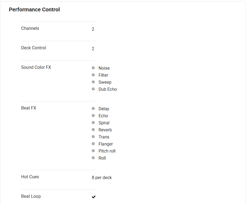The image size is (247, 204).
Task: Click the Hot Cues label
Action: pyautogui.click(x=30, y=177)
